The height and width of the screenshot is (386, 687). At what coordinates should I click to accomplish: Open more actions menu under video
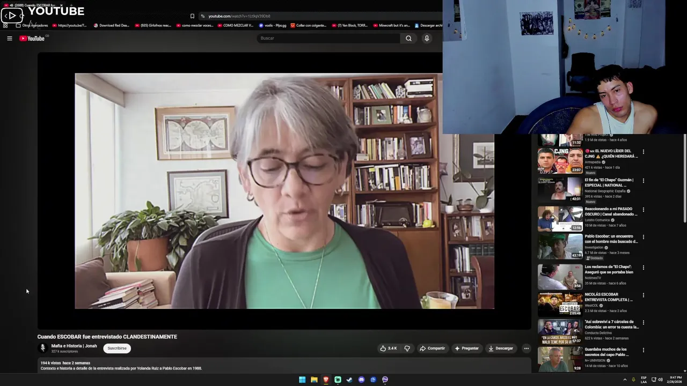[x=526, y=348]
